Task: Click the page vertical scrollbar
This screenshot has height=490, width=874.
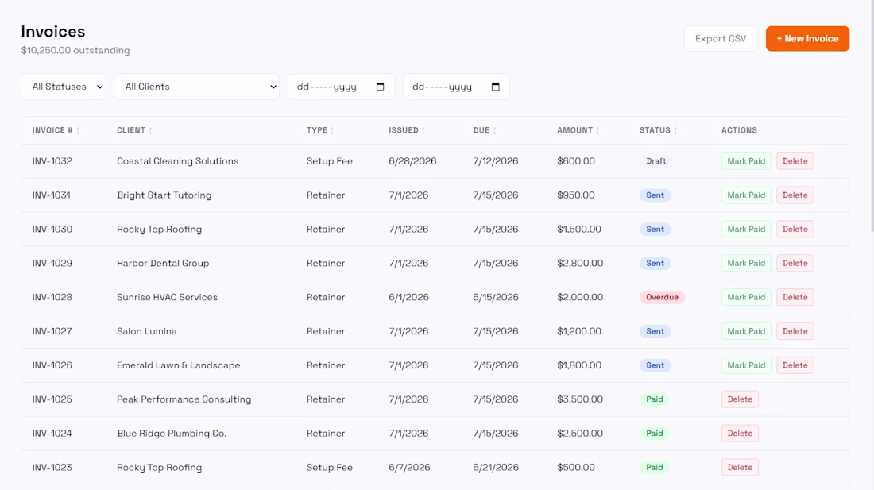Action: point(871,117)
